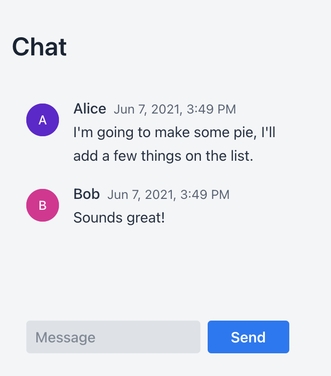Focus the Message input field
The image size is (331, 376).
tap(113, 337)
